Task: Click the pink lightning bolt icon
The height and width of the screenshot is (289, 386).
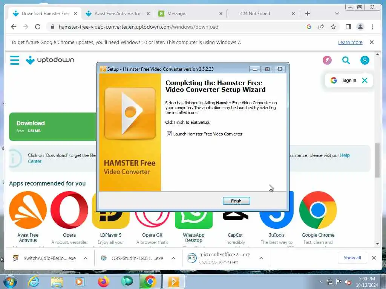Action: point(327,60)
